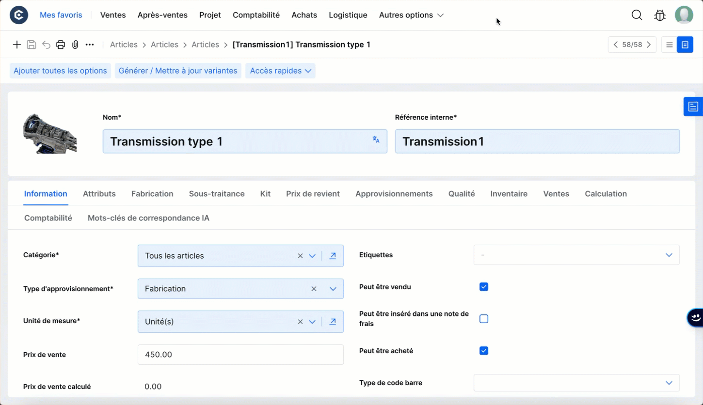The height and width of the screenshot is (405, 703).
Task: Go to previous record arrow
Action: (x=616, y=45)
